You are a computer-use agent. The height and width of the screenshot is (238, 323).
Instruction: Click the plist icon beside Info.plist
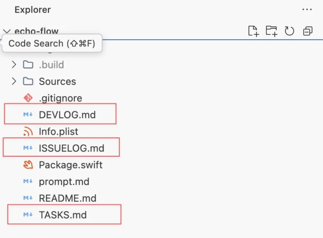coord(28,131)
